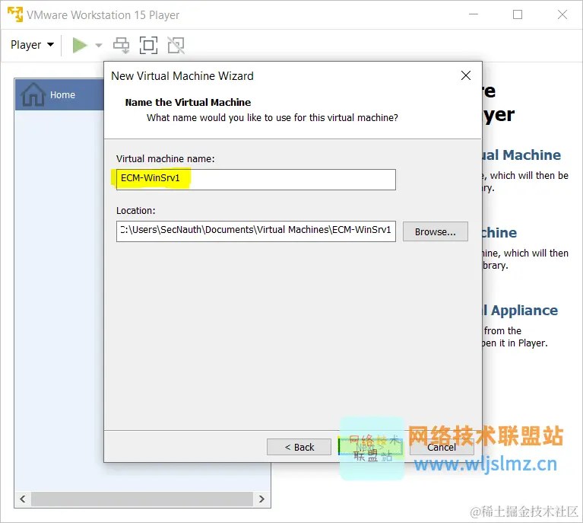Cancel the wizard
Viewport: 583px width, 523px height.
coord(442,447)
